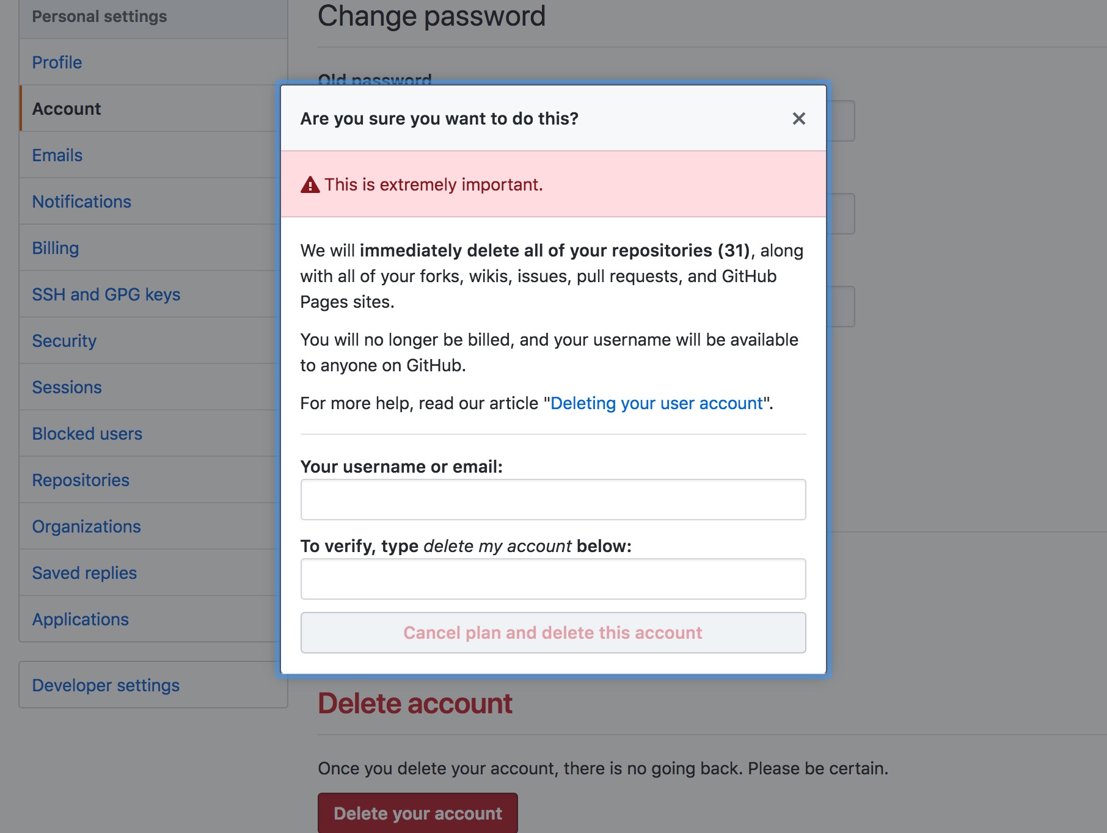The width and height of the screenshot is (1107, 833).
Task: Click the red warning triangle icon
Action: (x=310, y=184)
